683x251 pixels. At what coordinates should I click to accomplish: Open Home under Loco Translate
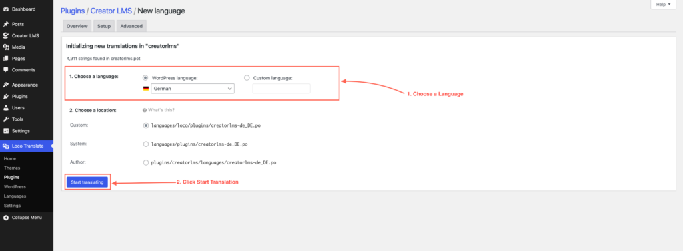pos(9,159)
